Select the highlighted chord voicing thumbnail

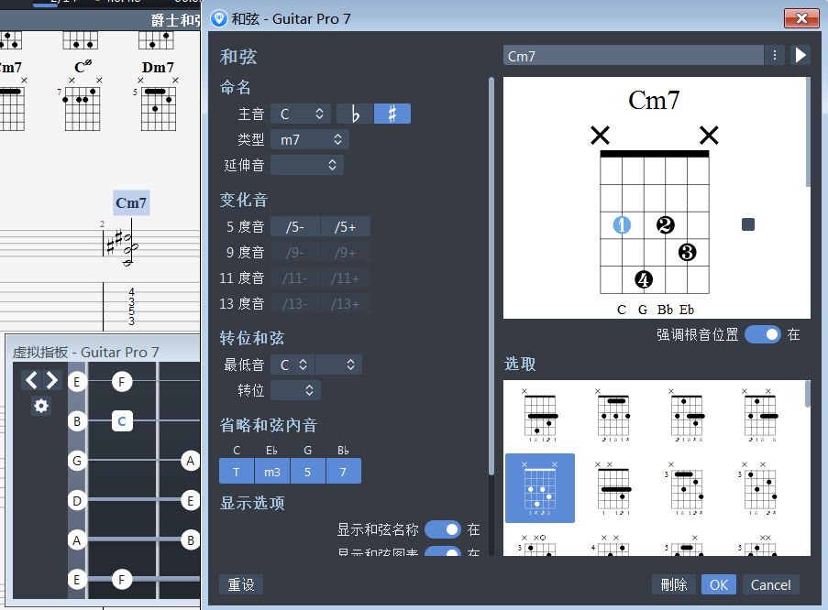pos(539,488)
